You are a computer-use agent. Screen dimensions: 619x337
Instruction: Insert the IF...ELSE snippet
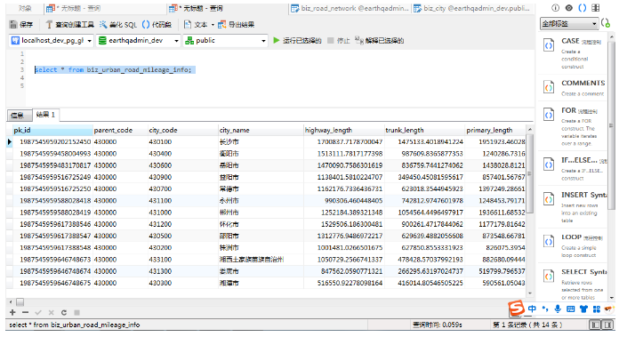pos(573,169)
